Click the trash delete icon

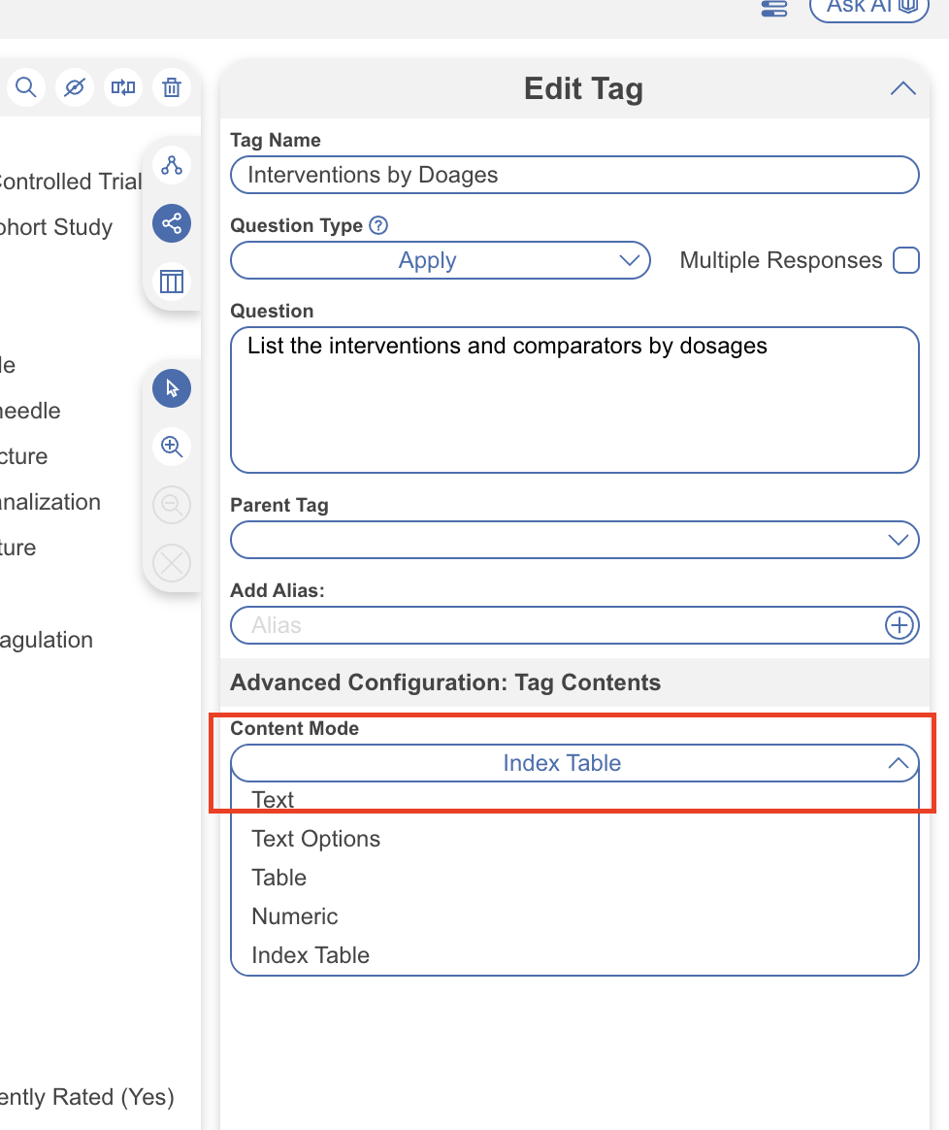click(x=172, y=87)
